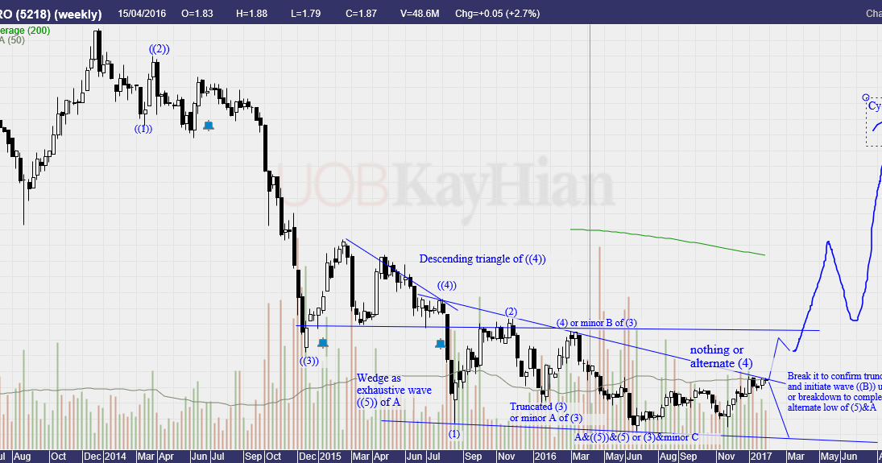Click the 2017 label on the time axis

[x=760, y=457]
